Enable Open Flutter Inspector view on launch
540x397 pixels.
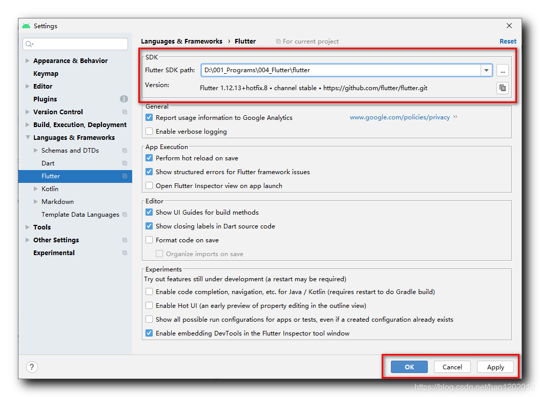click(x=149, y=185)
